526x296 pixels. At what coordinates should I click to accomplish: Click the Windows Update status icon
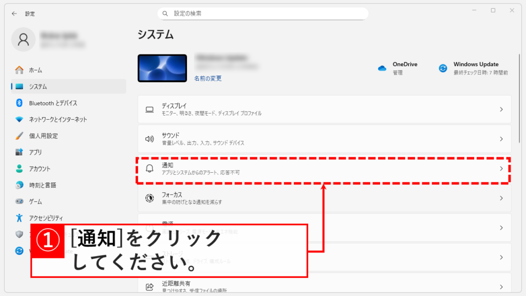(x=442, y=67)
